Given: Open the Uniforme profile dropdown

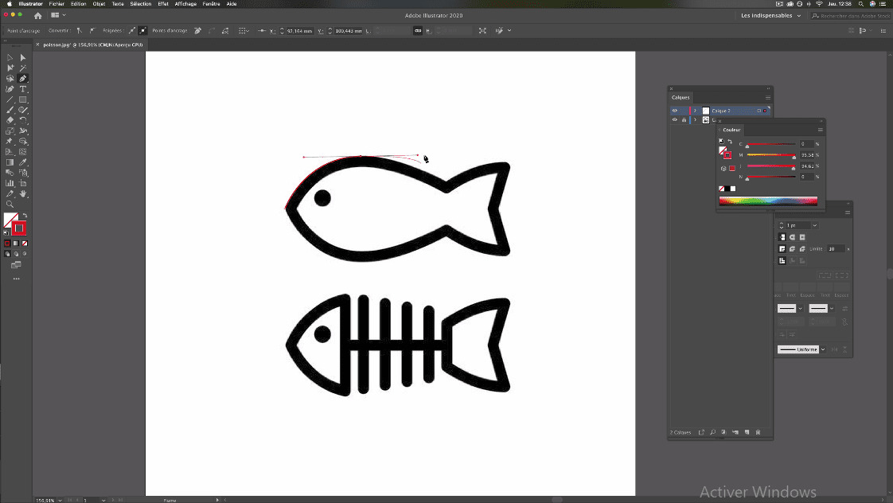Looking at the screenshot, I should [x=821, y=349].
